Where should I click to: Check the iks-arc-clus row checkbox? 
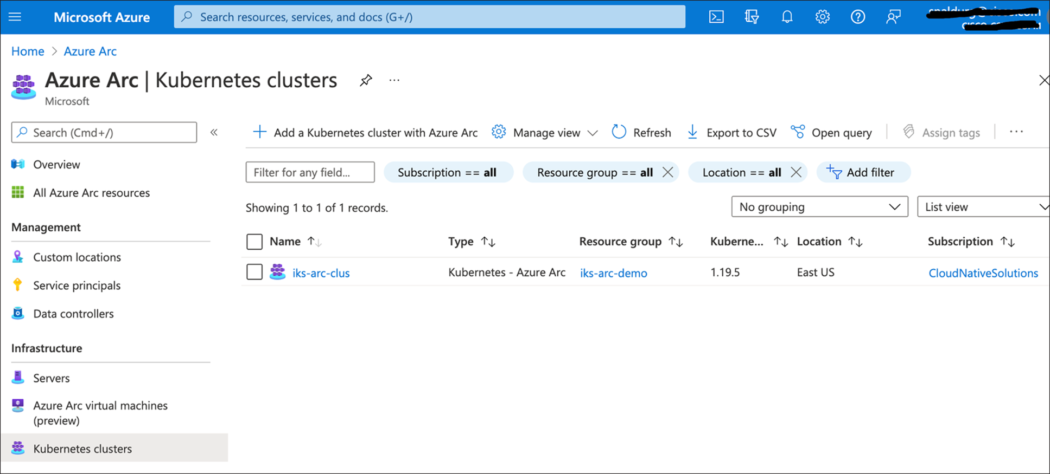(x=254, y=272)
